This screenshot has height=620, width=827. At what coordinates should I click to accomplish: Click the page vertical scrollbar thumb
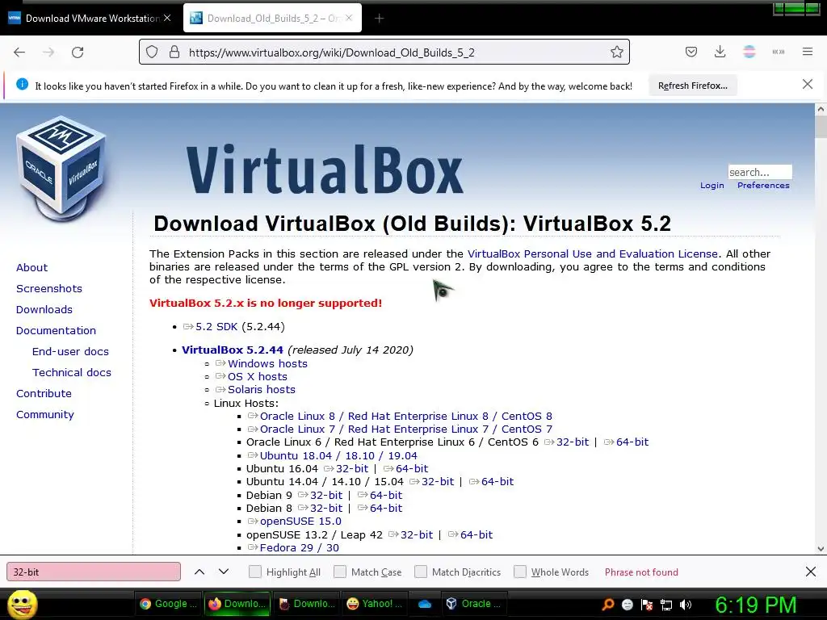tap(821, 127)
